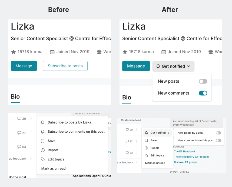This screenshot has height=187, width=232.
Task: Select Mark as unread in After menu
Action: [155, 163]
